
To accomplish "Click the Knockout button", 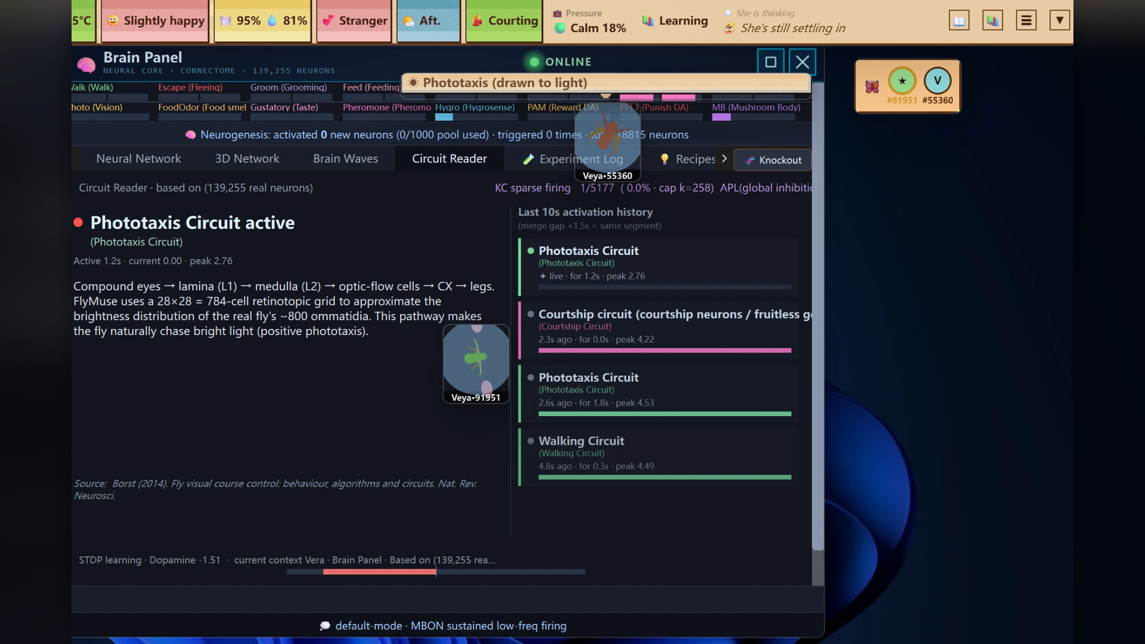I will point(773,160).
